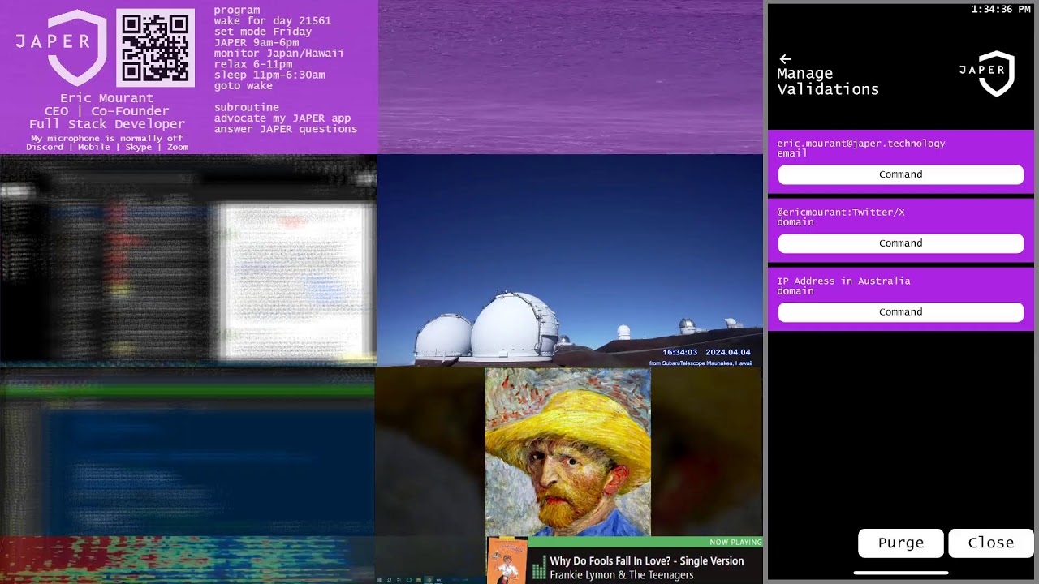
Task: Click 'My microphone is normally off' note
Action: (107, 139)
